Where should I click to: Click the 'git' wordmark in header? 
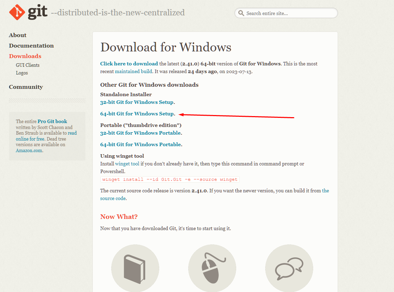point(37,12)
